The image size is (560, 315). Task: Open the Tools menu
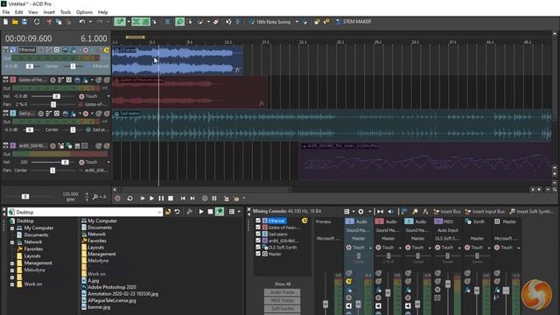coord(66,12)
